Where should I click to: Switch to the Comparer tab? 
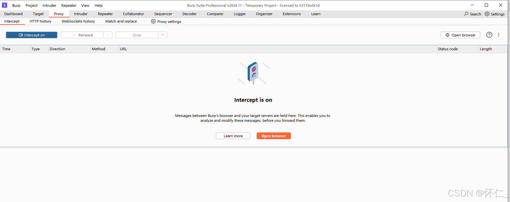(x=215, y=14)
